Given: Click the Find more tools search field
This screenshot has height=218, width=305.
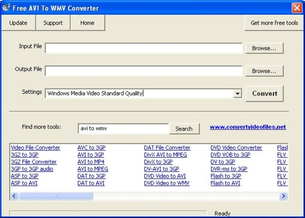Looking at the screenshot, I should coord(123,129).
